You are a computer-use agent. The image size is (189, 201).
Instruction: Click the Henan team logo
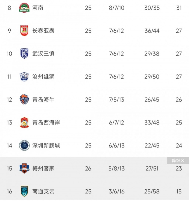24,8
